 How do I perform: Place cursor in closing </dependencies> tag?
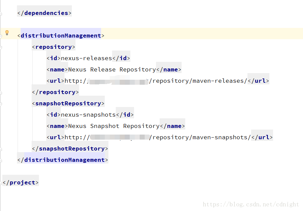pos(45,13)
